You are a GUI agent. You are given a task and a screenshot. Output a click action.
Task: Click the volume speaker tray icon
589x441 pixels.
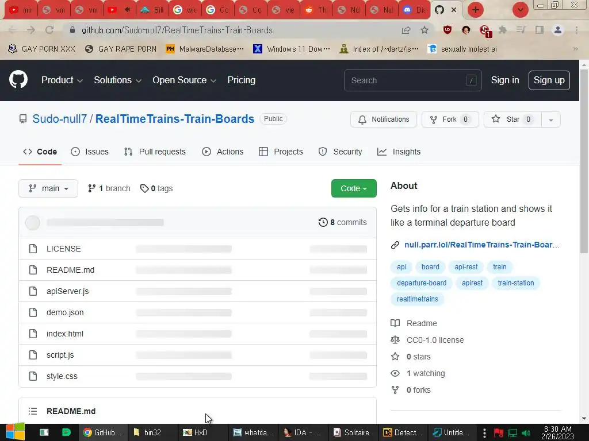tap(526, 433)
